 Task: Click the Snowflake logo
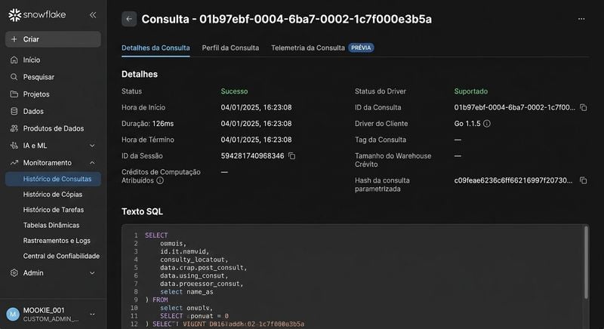click(37, 15)
